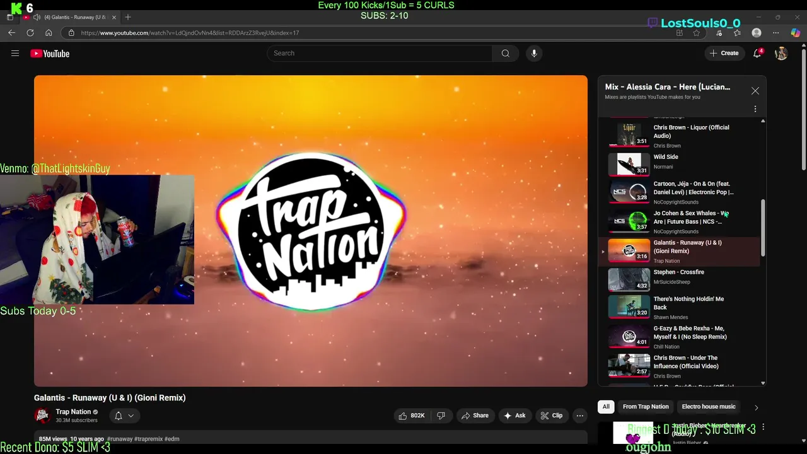Open the subscription notification bell dropdown
The image size is (807, 454).
(124, 416)
